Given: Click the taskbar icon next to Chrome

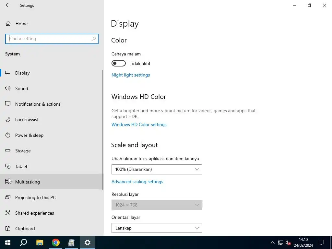Looking at the screenshot, I should tap(71, 243).
